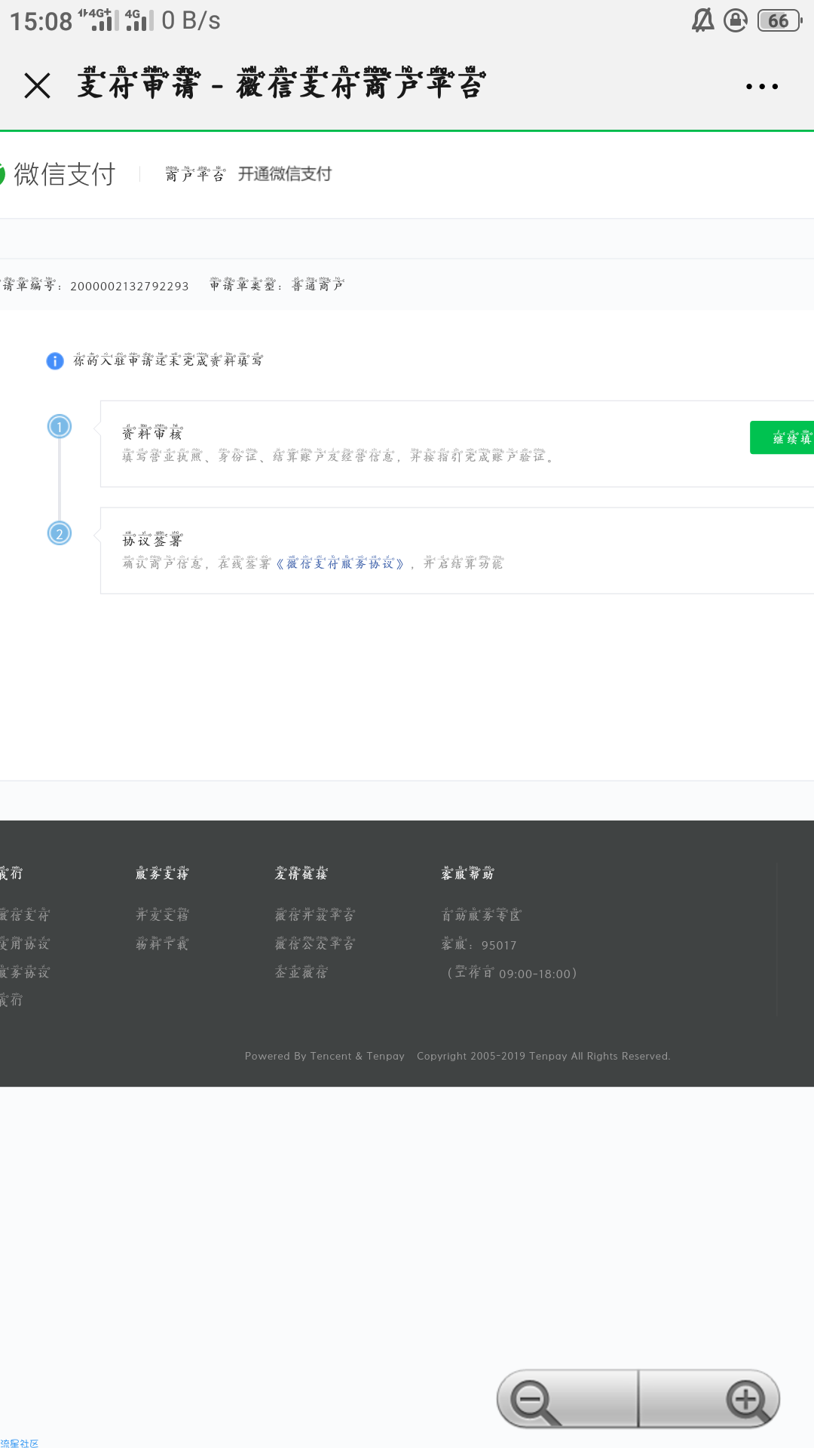Open the 《微信支付服务协议》 link
The image size is (814, 1448).
click(x=341, y=563)
